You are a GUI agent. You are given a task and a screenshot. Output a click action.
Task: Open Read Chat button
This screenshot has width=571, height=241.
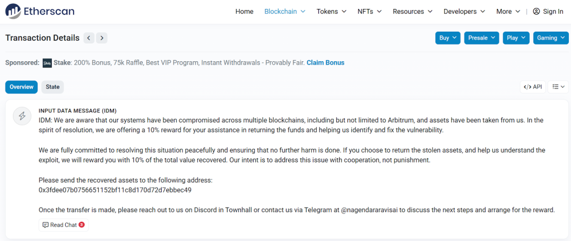click(x=64, y=225)
